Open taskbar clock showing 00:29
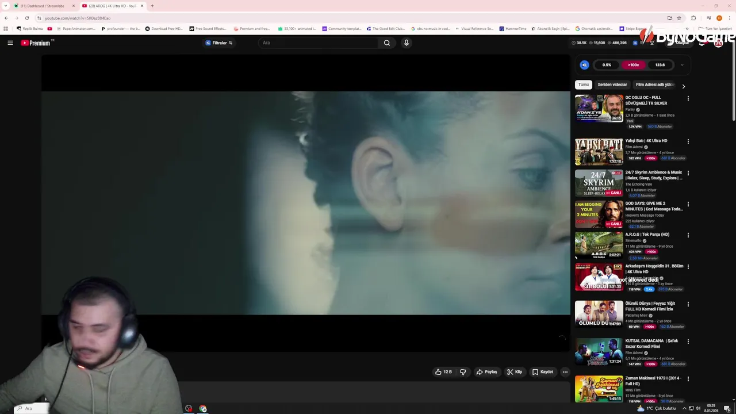 click(x=711, y=408)
